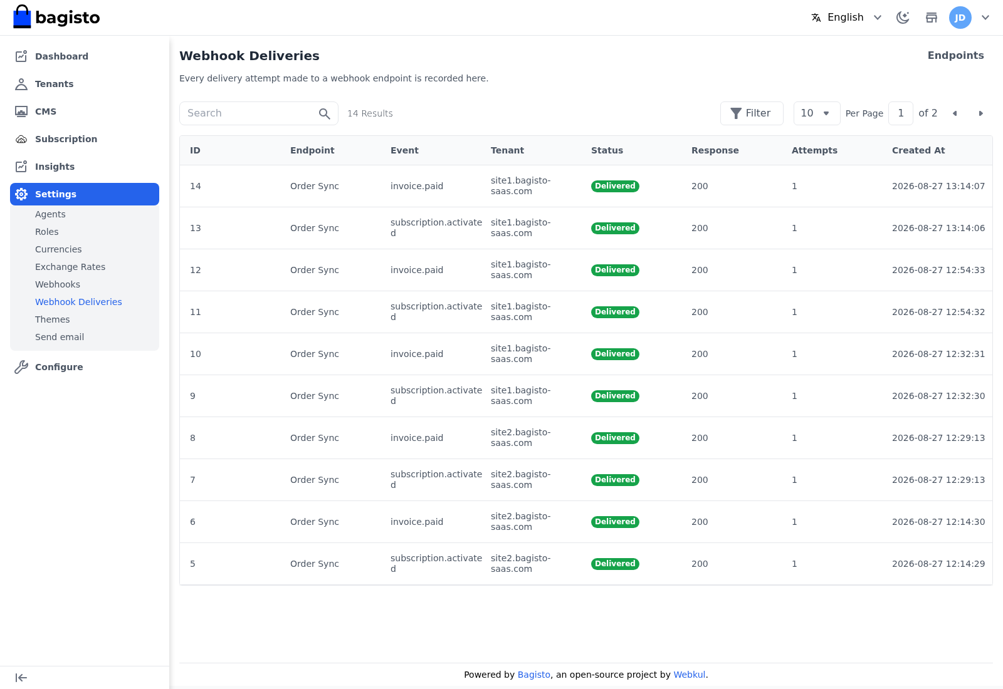Select Themes under Settings
Image resolution: width=1003 pixels, height=689 pixels.
(53, 319)
